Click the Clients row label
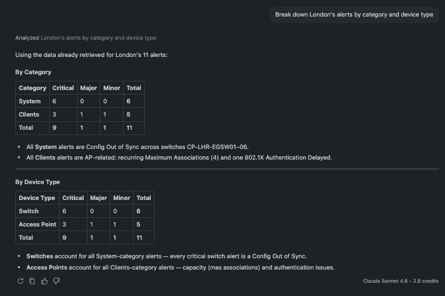The height and width of the screenshot is (296, 445). pyautogui.click(x=29, y=115)
